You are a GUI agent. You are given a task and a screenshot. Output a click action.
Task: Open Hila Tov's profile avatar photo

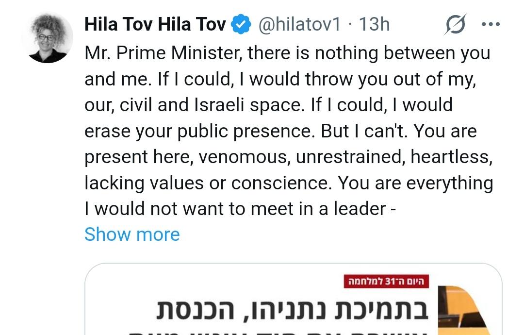47,37
